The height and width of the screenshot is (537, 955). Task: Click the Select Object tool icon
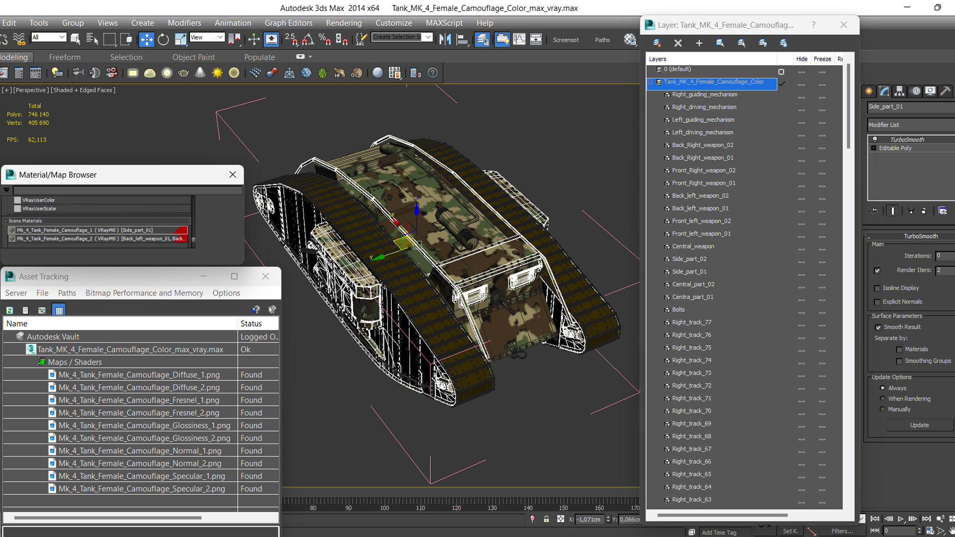point(75,39)
